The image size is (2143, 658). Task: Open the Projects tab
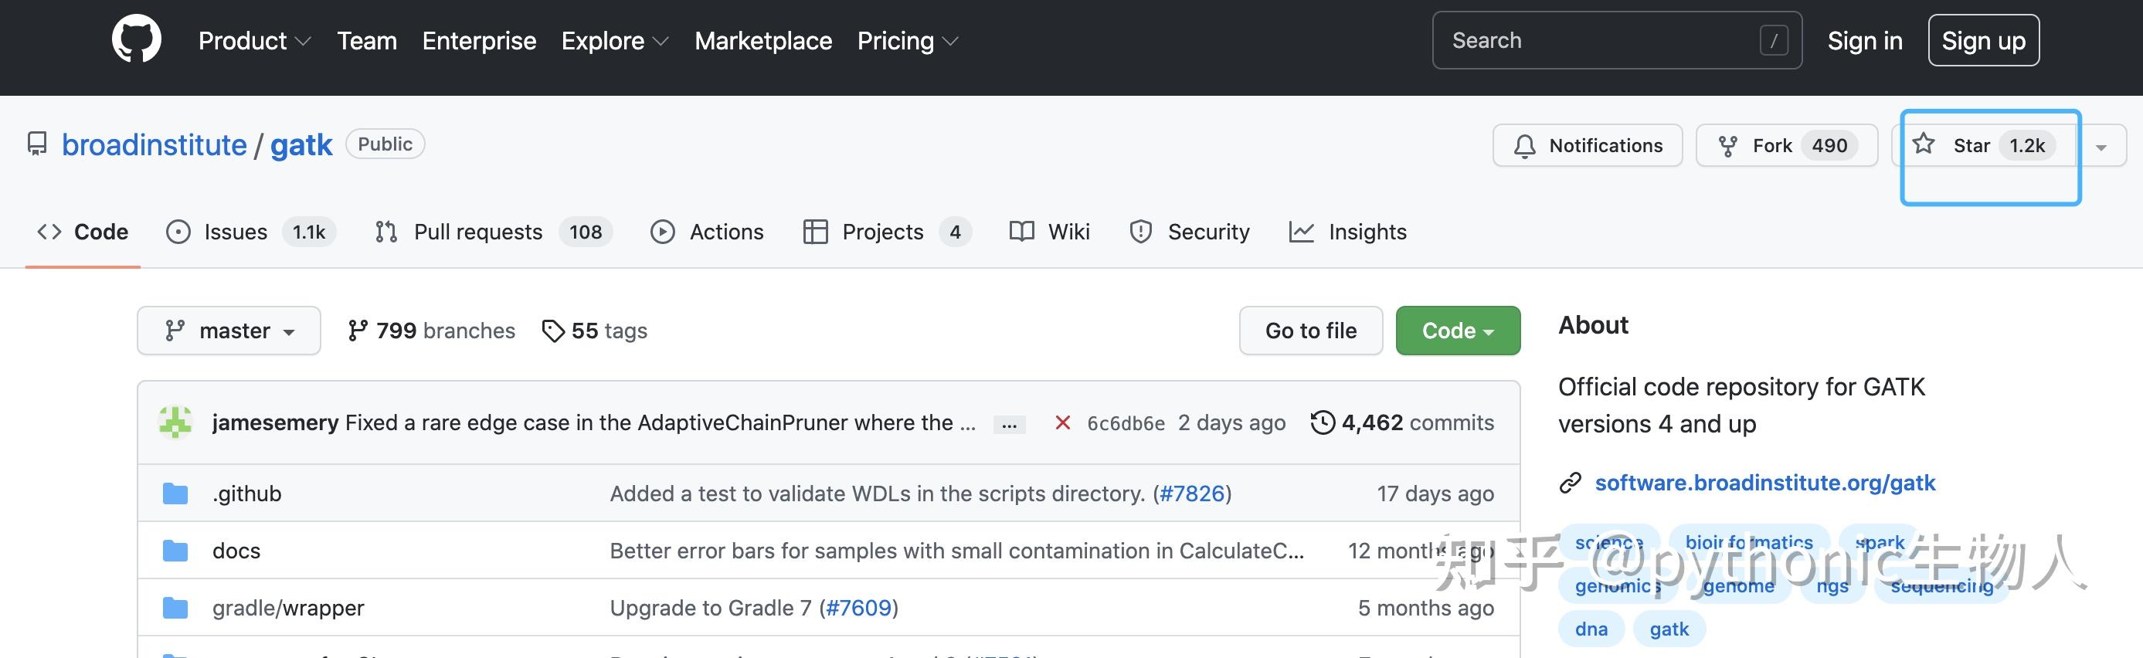point(887,232)
